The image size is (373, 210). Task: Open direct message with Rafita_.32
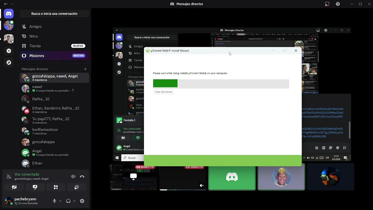coord(54,99)
